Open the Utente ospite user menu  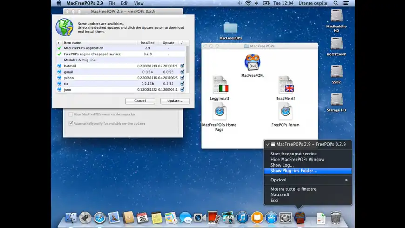click(313, 3)
